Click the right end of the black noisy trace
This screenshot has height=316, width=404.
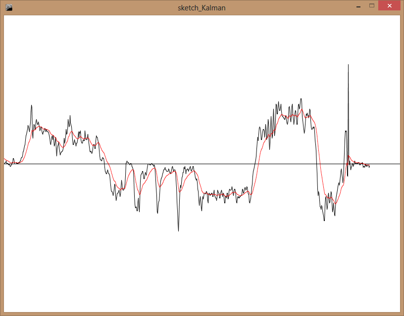(369, 167)
